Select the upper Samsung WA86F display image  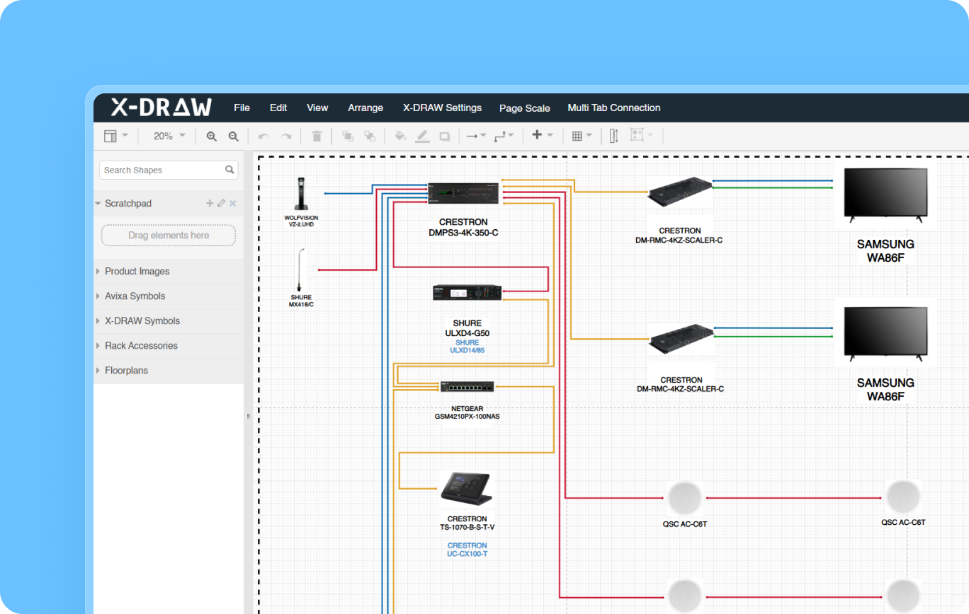pyautogui.click(x=885, y=195)
